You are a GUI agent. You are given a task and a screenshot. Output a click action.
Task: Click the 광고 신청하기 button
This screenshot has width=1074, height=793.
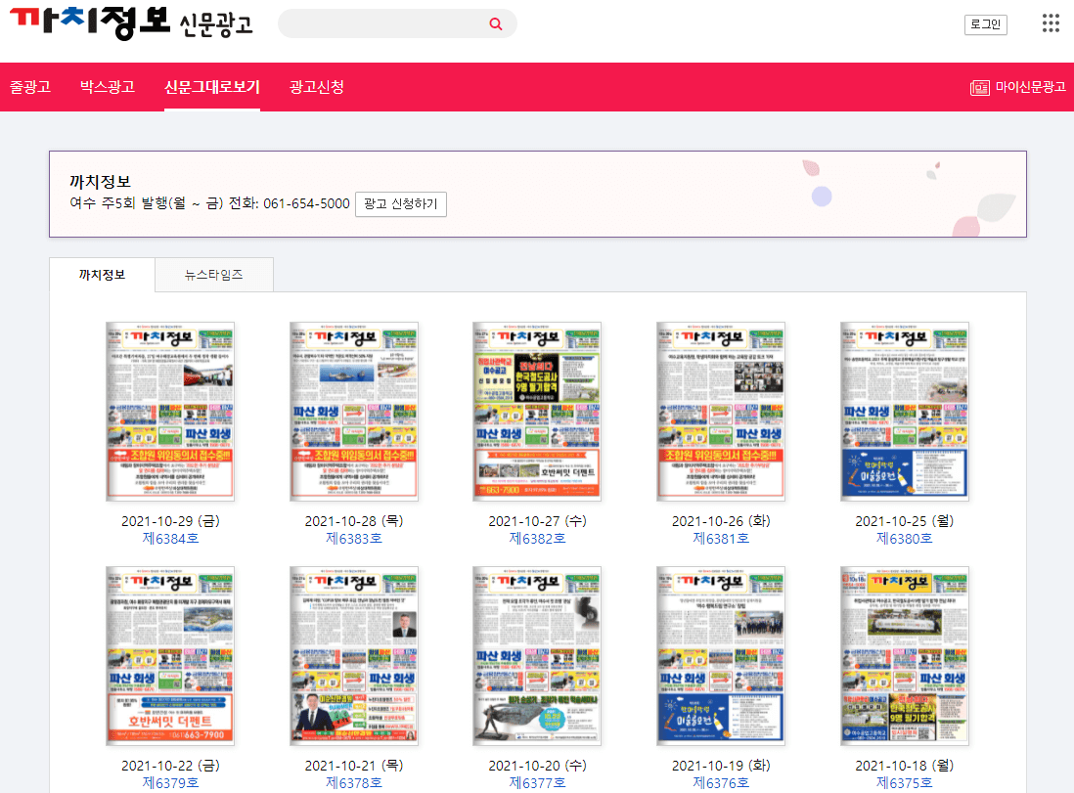tap(401, 204)
